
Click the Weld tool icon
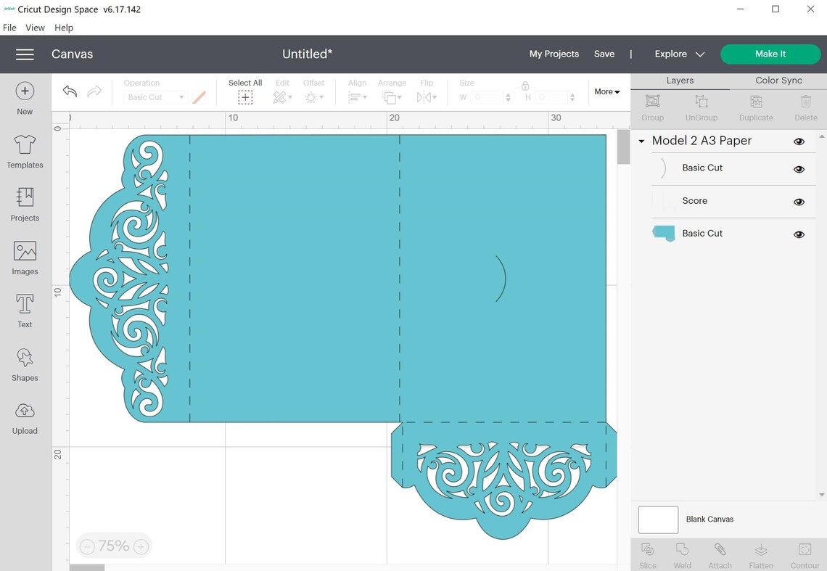(681, 551)
